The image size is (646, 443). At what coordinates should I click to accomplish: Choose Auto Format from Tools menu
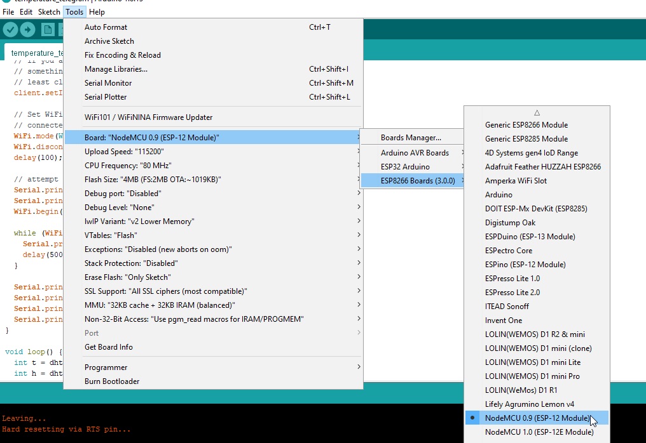214,27
